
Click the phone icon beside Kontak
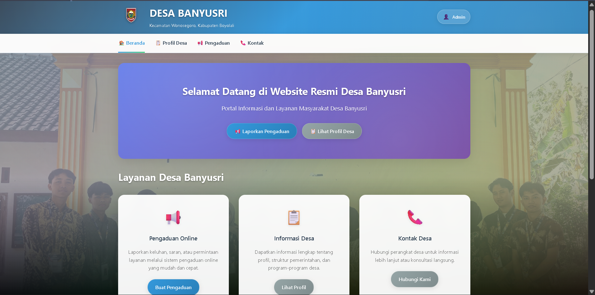[x=243, y=43]
